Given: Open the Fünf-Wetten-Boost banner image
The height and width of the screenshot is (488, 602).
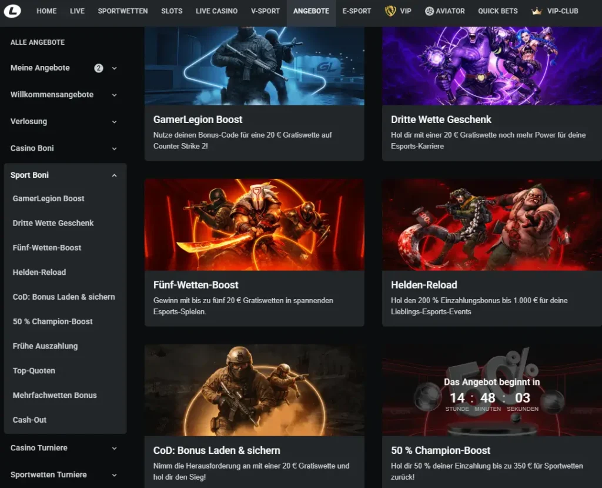Looking at the screenshot, I should click(254, 225).
